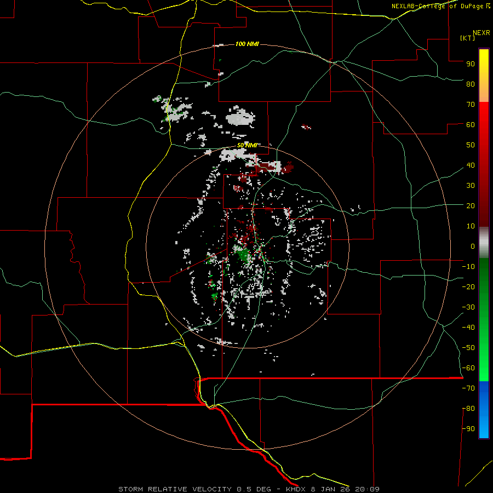Image resolution: width=493 pixels, height=493 pixels.
Task: Click the '-90' scale value
Action: (468, 429)
